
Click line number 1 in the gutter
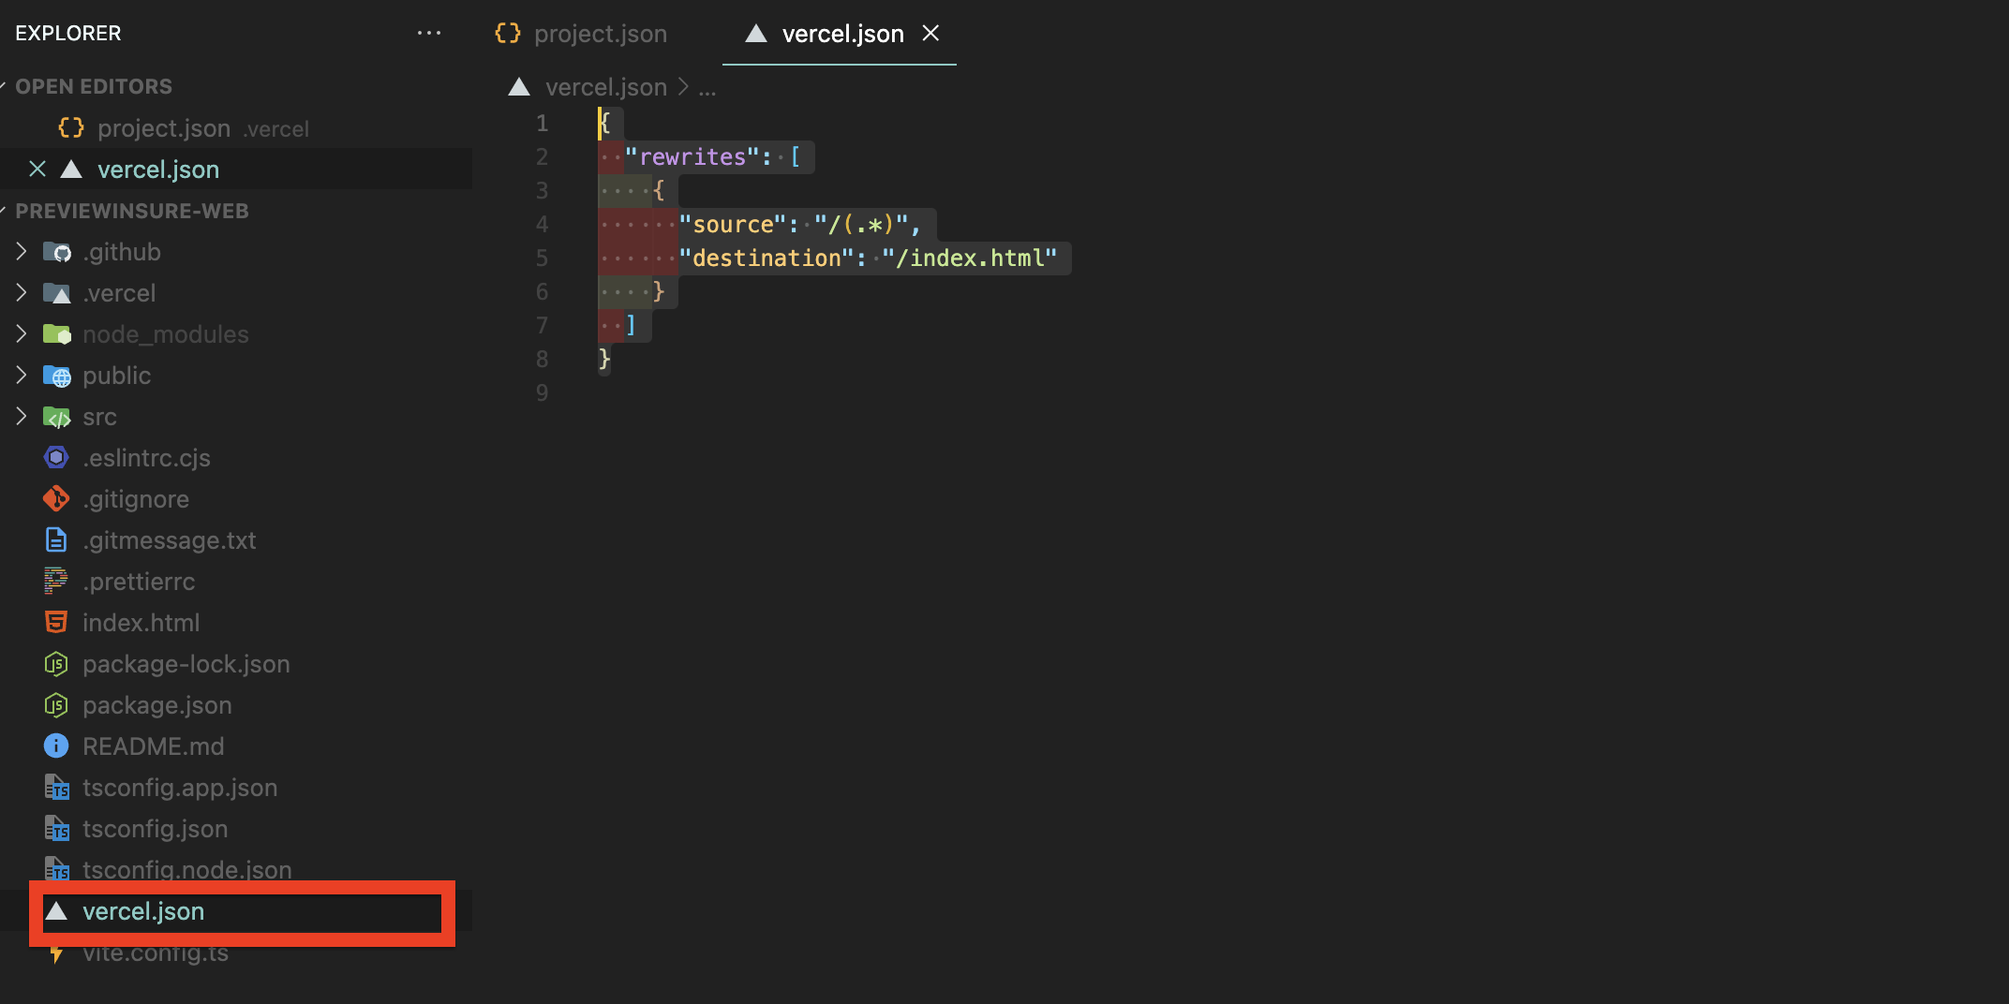click(x=542, y=123)
